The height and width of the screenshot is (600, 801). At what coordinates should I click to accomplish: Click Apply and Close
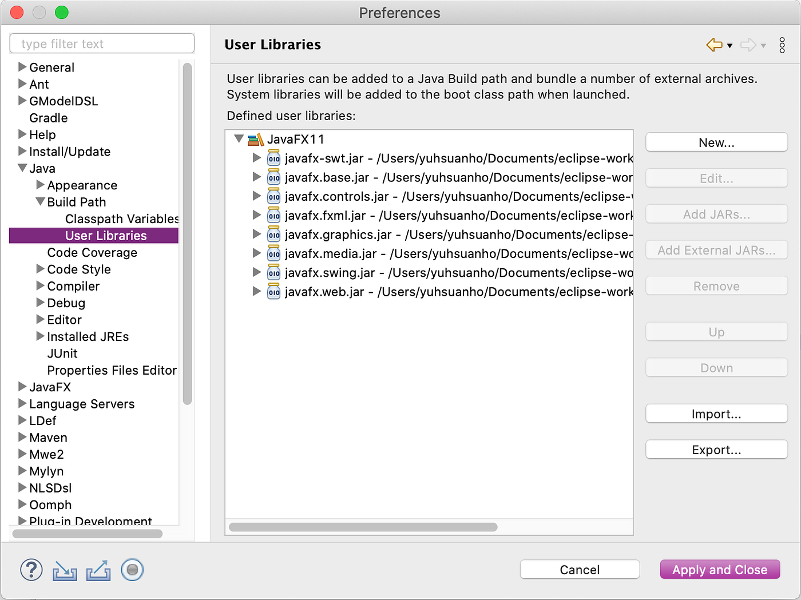pos(720,570)
